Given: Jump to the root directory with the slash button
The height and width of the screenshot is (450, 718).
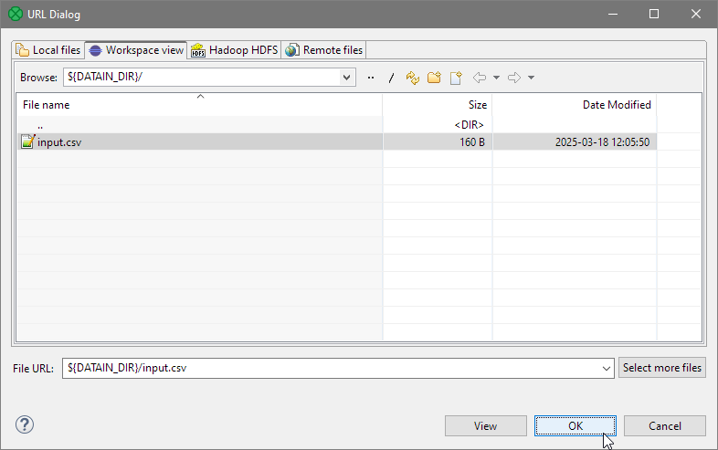Looking at the screenshot, I should point(391,78).
